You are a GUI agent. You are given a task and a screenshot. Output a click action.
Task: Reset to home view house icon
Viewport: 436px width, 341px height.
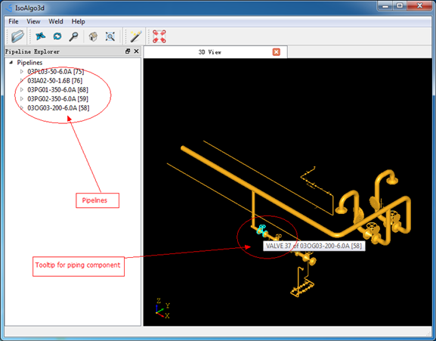pyautogui.click(x=93, y=36)
